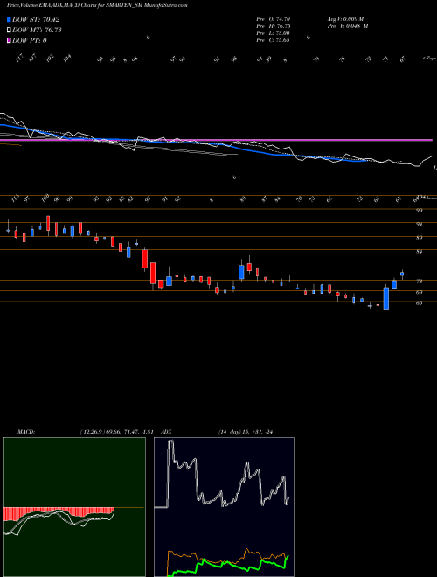Click the magenta DOW PT legend swatch
The image size is (437, 577).
pyautogui.click(x=9, y=40)
